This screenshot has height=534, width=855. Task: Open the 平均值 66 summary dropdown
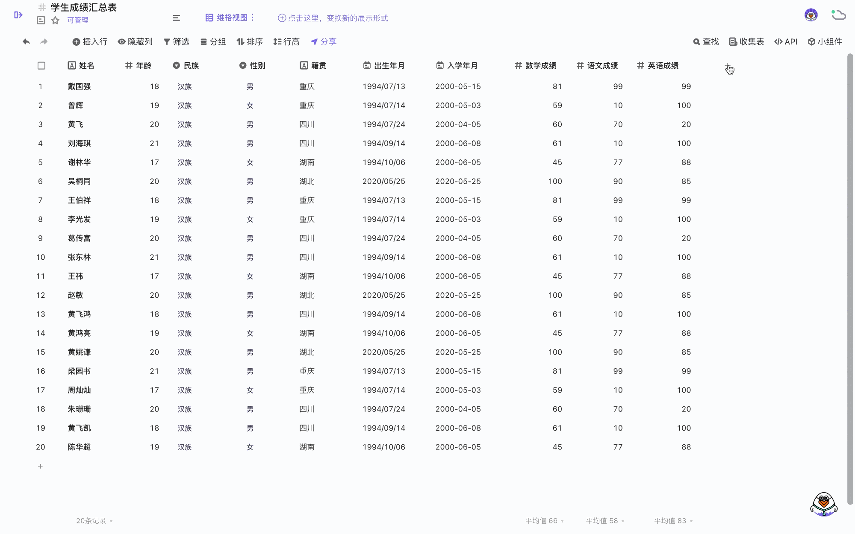coord(544,520)
